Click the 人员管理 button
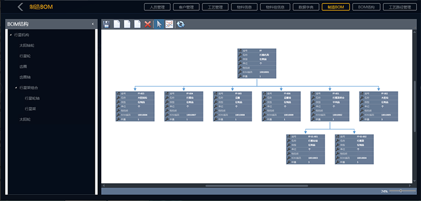421x201 pixels. [x=157, y=7]
